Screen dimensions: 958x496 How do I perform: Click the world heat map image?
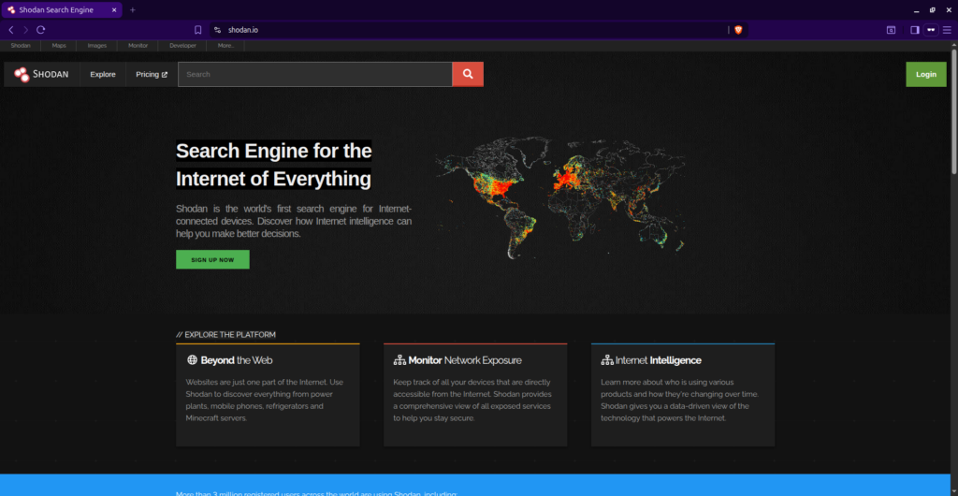(x=561, y=198)
